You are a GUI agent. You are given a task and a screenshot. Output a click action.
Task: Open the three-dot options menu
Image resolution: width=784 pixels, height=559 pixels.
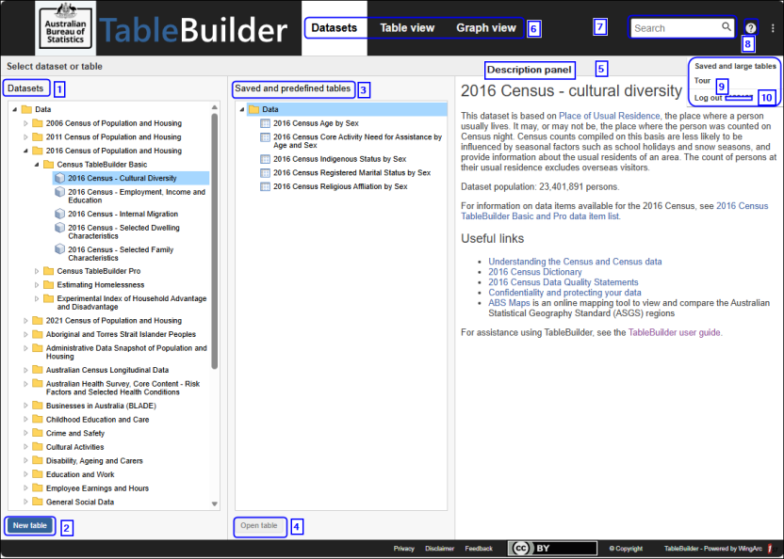(x=773, y=28)
